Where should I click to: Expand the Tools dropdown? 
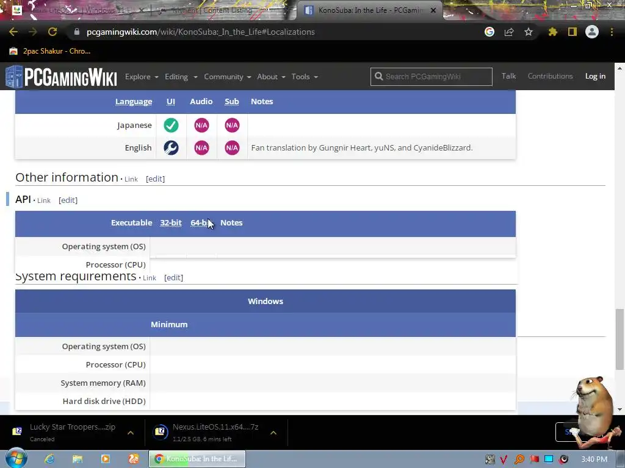[305, 76]
